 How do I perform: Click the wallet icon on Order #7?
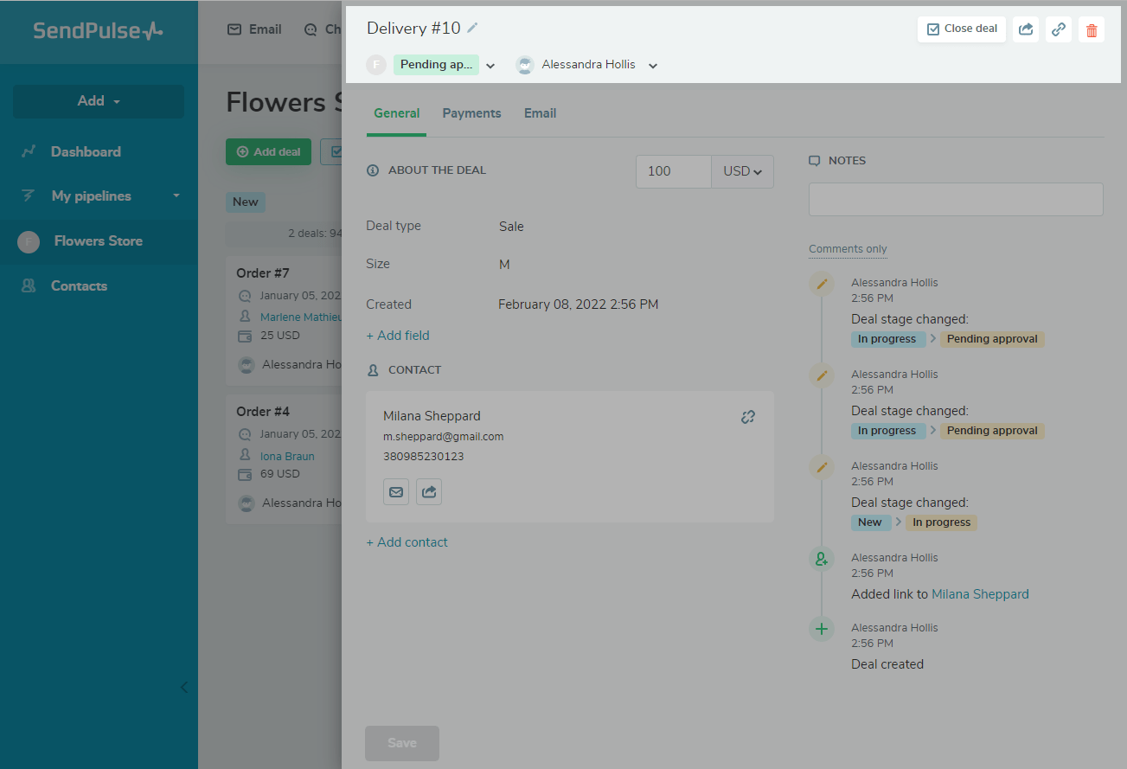pyautogui.click(x=244, y=336)
